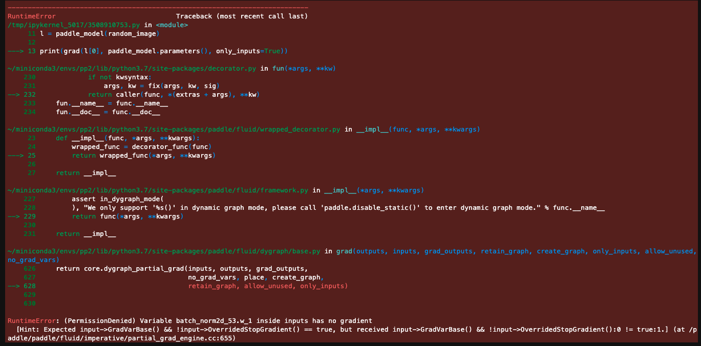
Task: Select the RuntimeError header text
Action: [x=32, y=16]
